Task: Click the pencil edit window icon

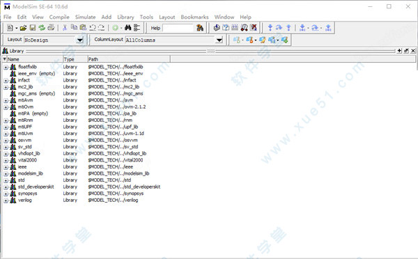Action: point(263,40)
